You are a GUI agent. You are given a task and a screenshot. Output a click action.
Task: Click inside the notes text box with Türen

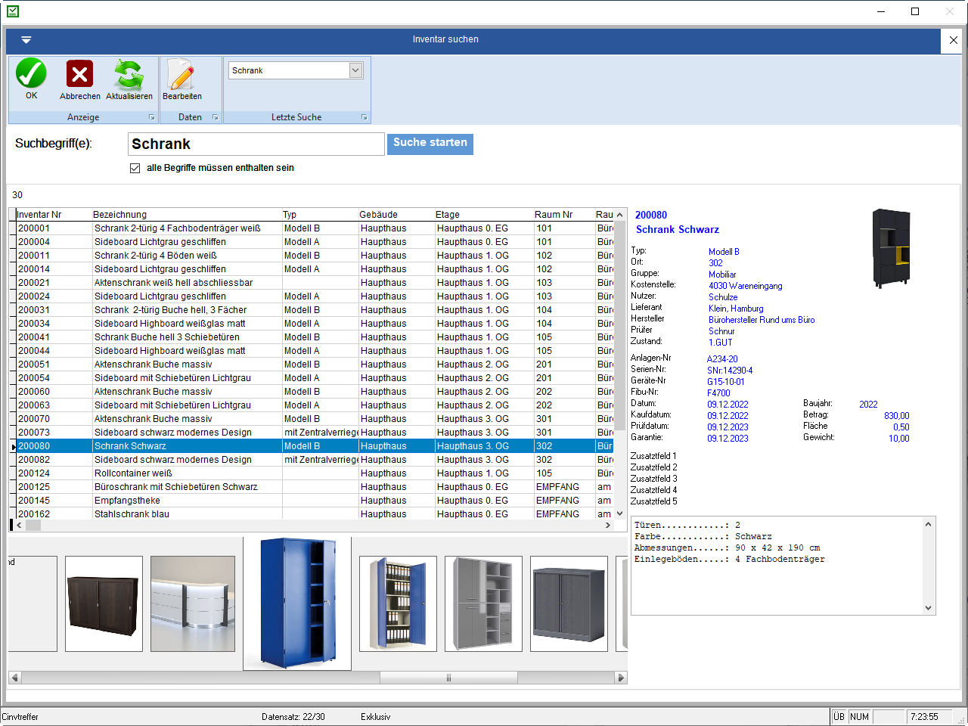coord(777,566)
